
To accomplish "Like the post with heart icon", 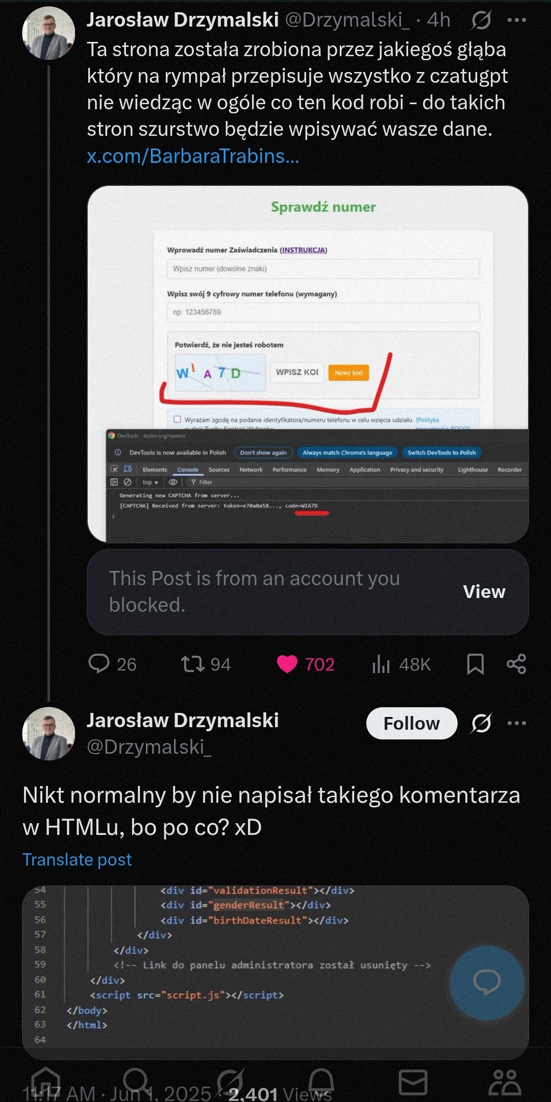I will pyautogui.click(x=287, y=664).
